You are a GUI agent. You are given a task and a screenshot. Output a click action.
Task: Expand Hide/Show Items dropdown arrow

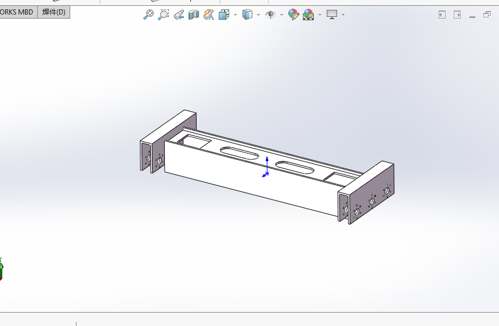coord(281,15)
